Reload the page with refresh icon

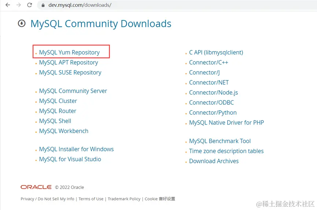pos(30,5)
